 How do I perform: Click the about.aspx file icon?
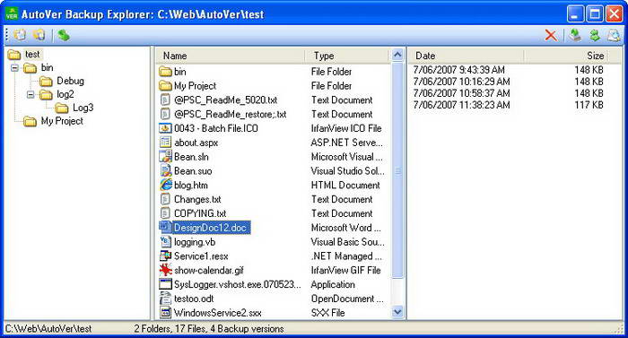point(165,143)
